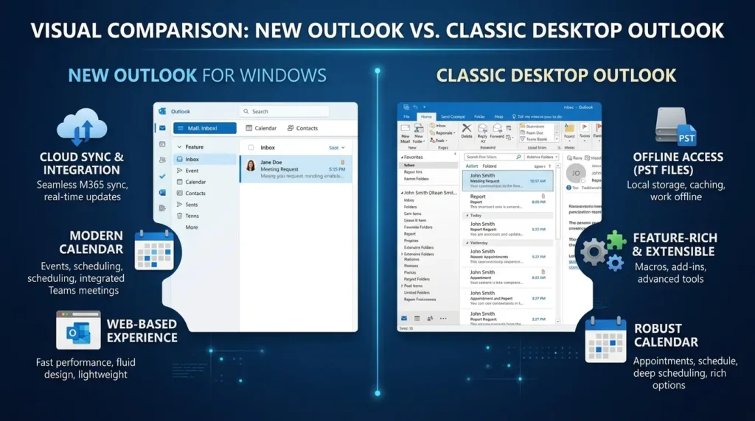Click Ravy reply button in reading pane

click(x=574, y=158)
